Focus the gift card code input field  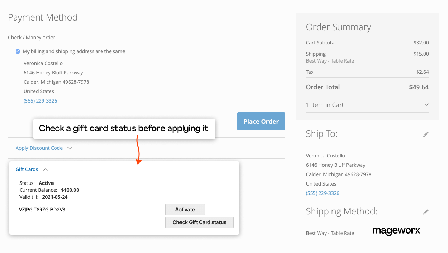(x=88, y=210)
